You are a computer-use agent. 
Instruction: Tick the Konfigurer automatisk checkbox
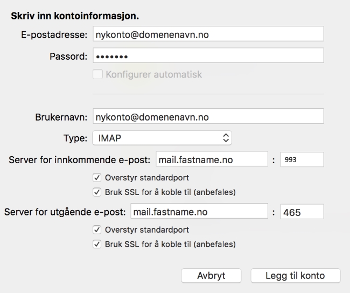point(98,74)
